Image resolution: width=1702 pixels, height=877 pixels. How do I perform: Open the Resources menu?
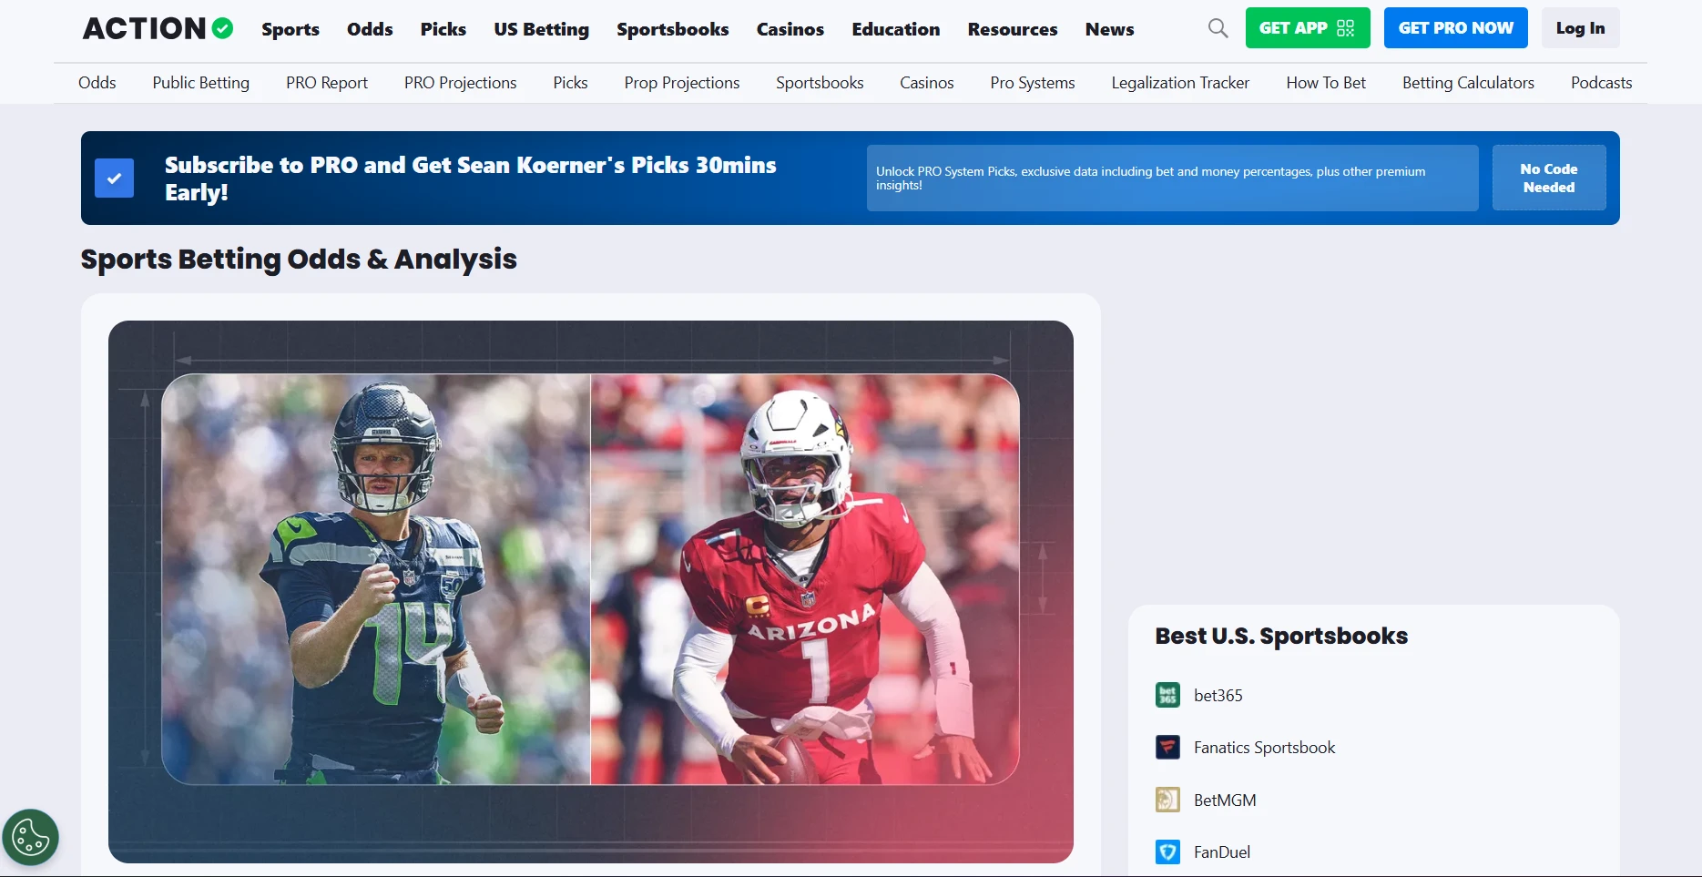click(x=1012, y=29)
